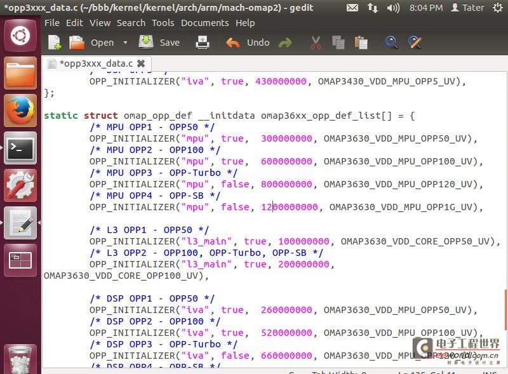The height and width of the screenshot is (374, 508).
Task: Click the 660000000 iva value
Action: pyautogui.click(x=286, y=356)
